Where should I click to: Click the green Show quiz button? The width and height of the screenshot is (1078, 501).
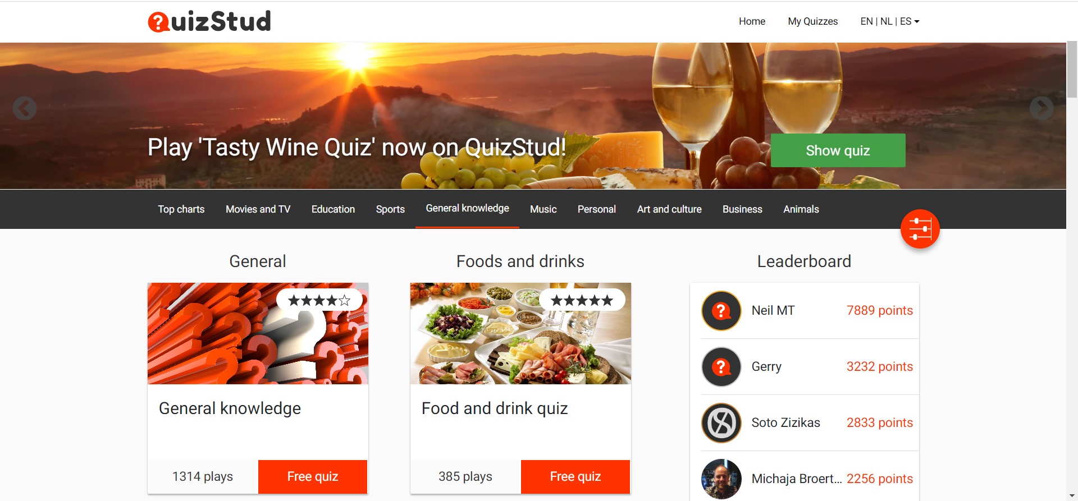(838, 150)
